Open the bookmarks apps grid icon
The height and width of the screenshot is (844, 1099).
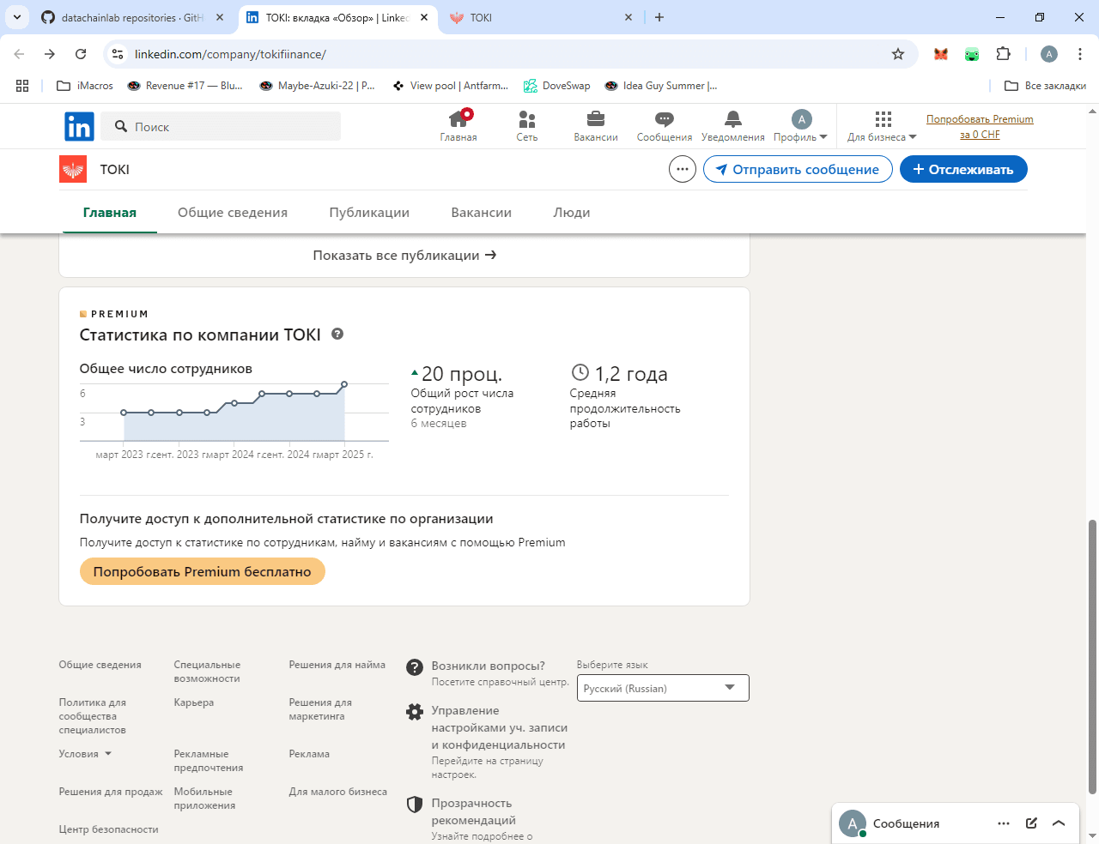[x=22, y=86]
